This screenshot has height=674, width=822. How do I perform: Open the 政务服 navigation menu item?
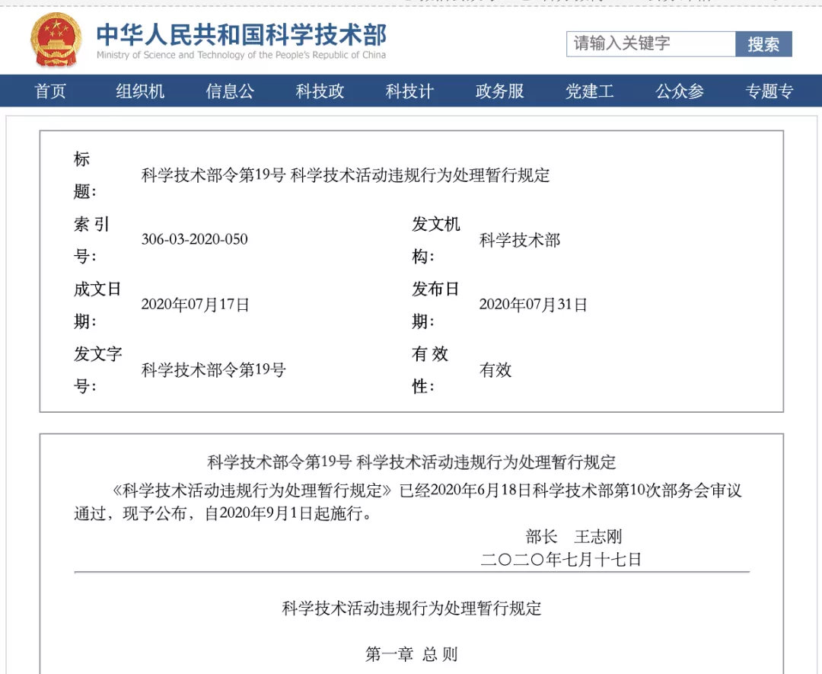[499, 91]
